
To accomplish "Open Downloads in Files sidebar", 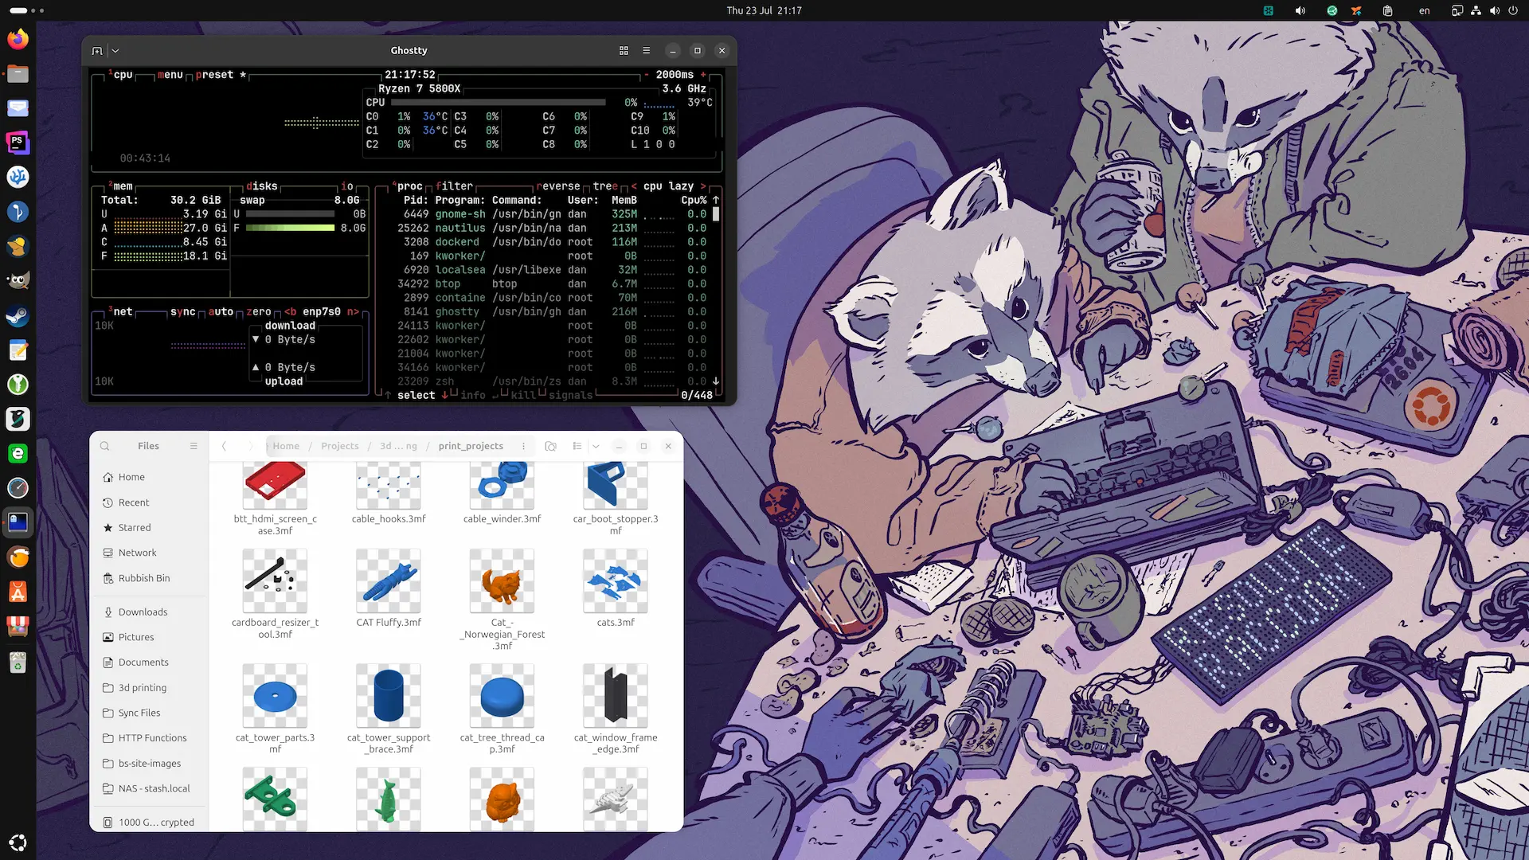I will tap(149, 612).
